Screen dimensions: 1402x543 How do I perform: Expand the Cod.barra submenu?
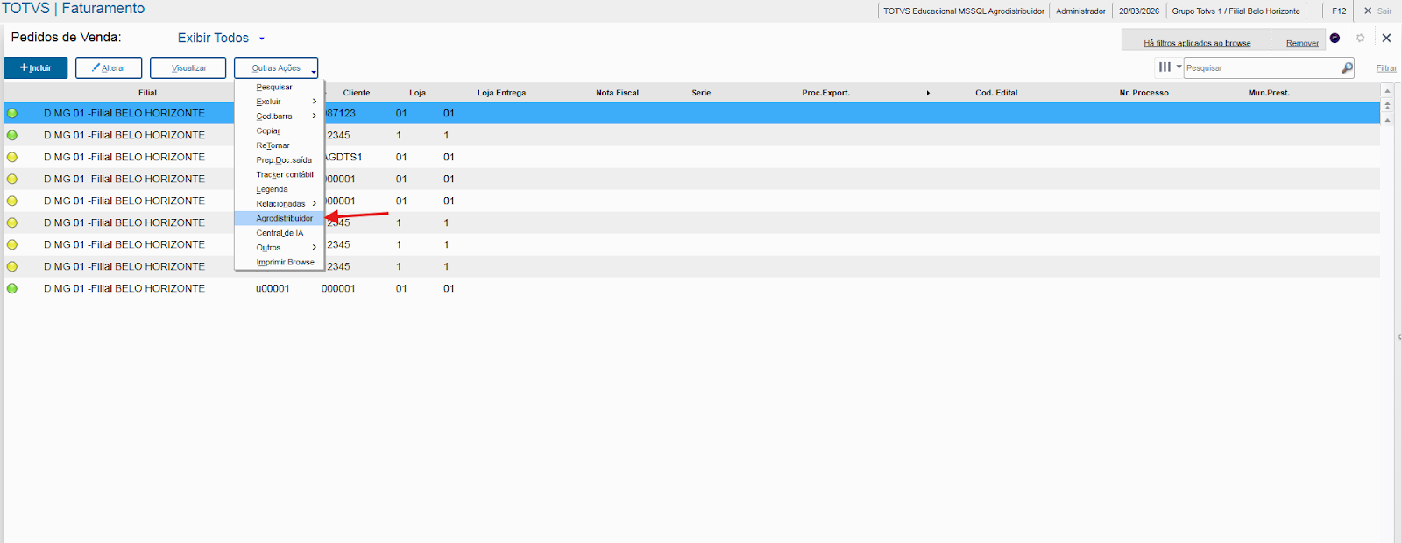(x=280, y=116)
